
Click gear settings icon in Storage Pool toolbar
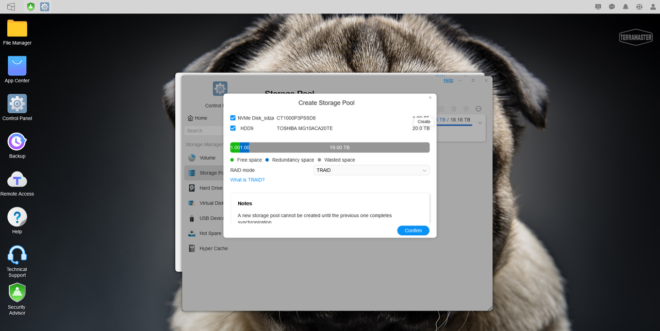pos(466,109)
